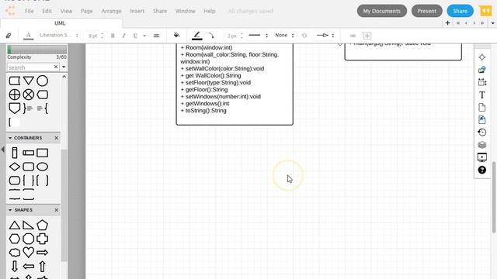Collapse the left shapes panel arrow

[x=3, y=149]
